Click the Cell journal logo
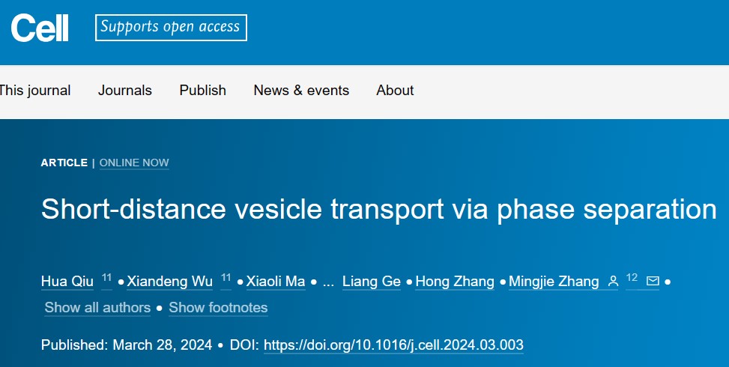 click(x=40, y=28)
